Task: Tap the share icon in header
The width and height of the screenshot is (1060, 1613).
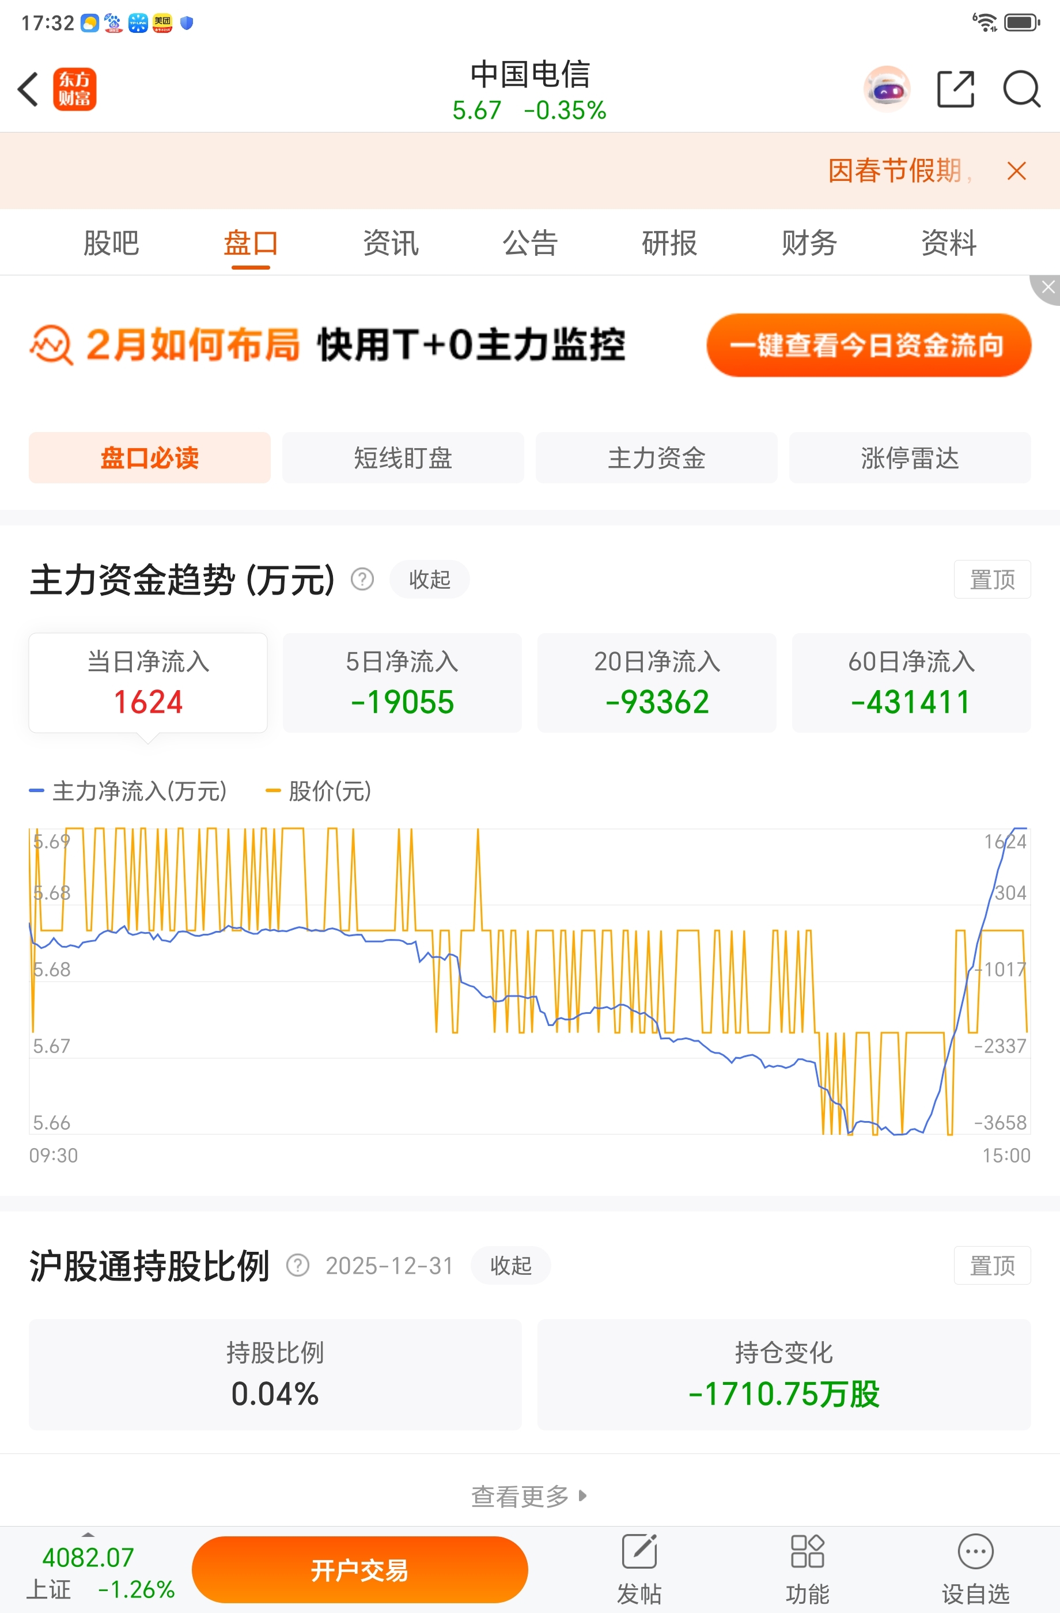Action: (x=956, y=89)
